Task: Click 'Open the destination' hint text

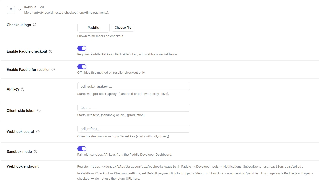Action: click(124, 136)
